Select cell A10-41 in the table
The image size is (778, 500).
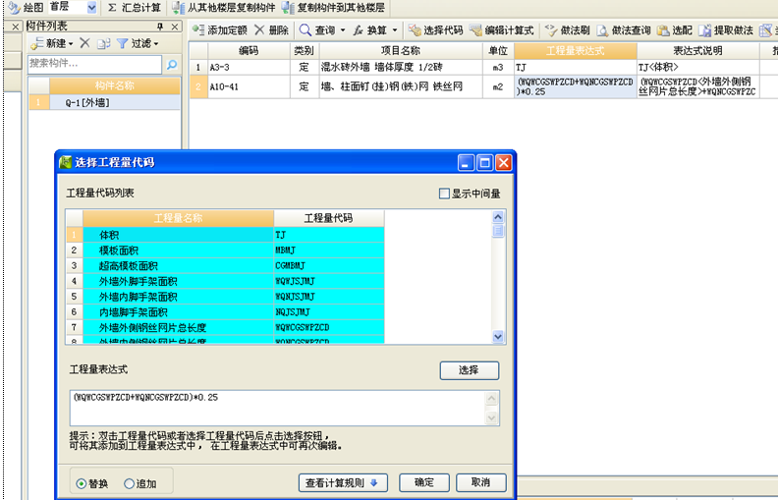click(x=249, y=86)
